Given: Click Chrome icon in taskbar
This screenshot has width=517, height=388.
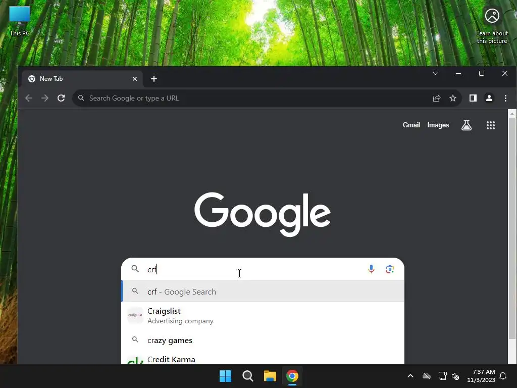Looking at the screenshot, I should pos(292,376).
